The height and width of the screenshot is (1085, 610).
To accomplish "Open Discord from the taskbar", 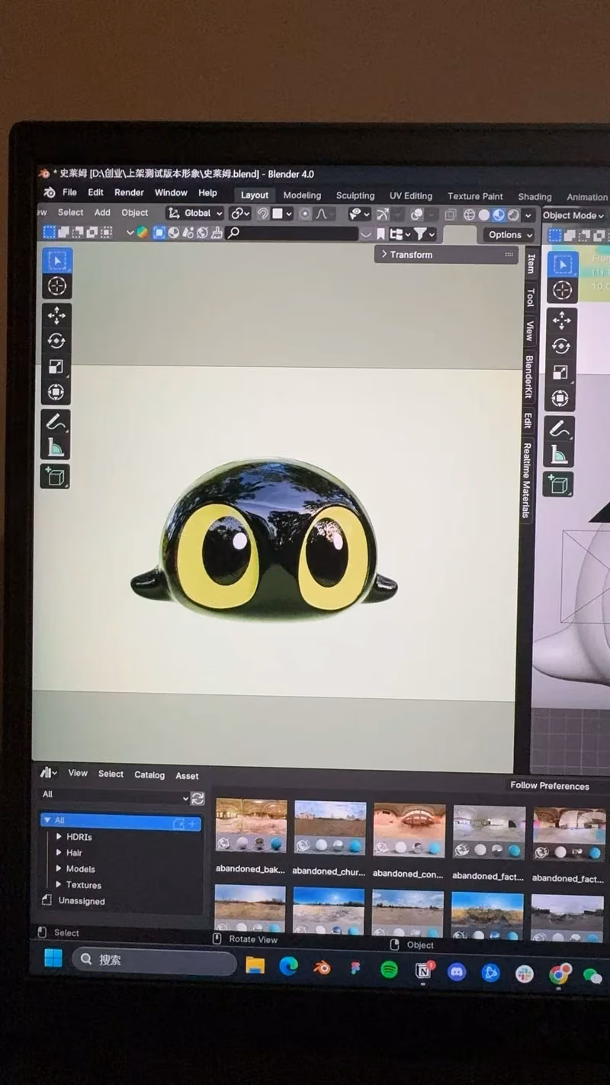I will tap(457, 972).
